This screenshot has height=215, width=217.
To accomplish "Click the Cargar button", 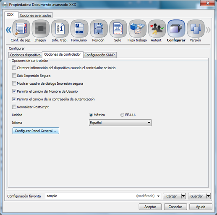I will coord(172,196).
